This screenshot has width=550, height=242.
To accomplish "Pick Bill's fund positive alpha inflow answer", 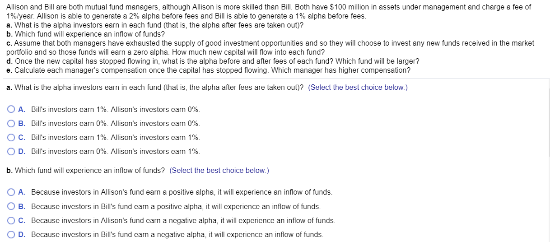I will tap(176, 206).
